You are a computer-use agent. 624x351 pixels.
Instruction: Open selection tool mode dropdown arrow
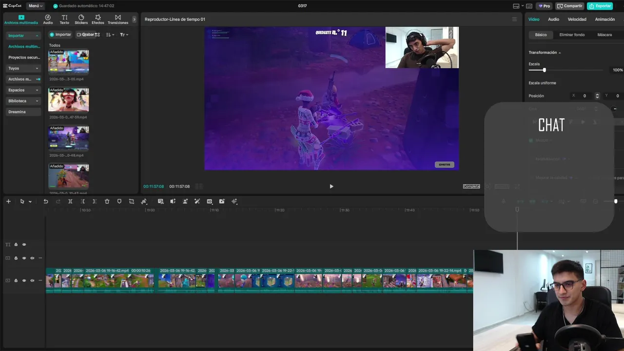pos(30,201)
